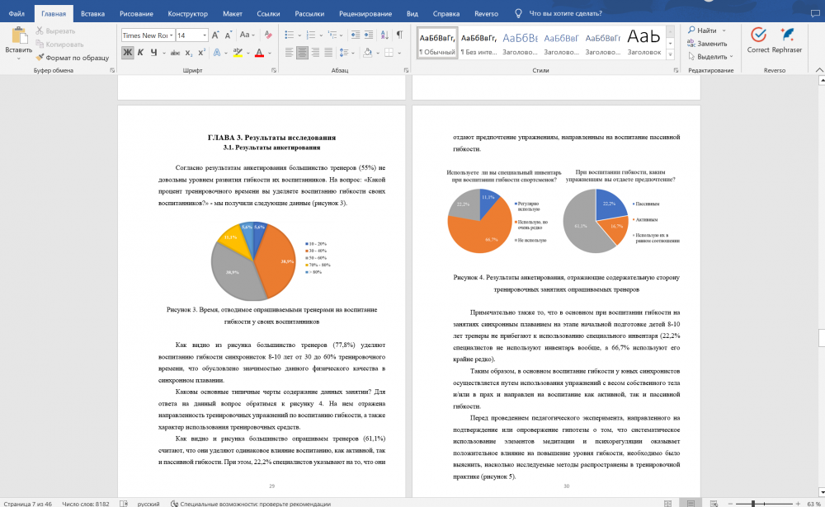Click the Text Effects glowing A icon
This screenshot has height=507, width=825.
point(217,53)
